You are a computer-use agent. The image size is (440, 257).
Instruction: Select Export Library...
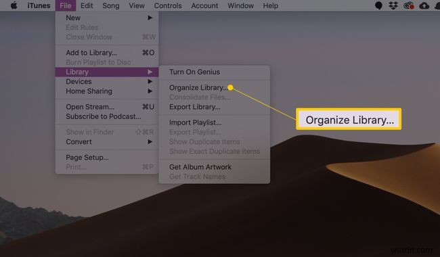pos(215,107)
